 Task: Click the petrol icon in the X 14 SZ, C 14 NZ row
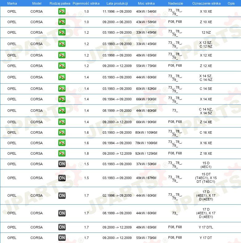(62, 77)
